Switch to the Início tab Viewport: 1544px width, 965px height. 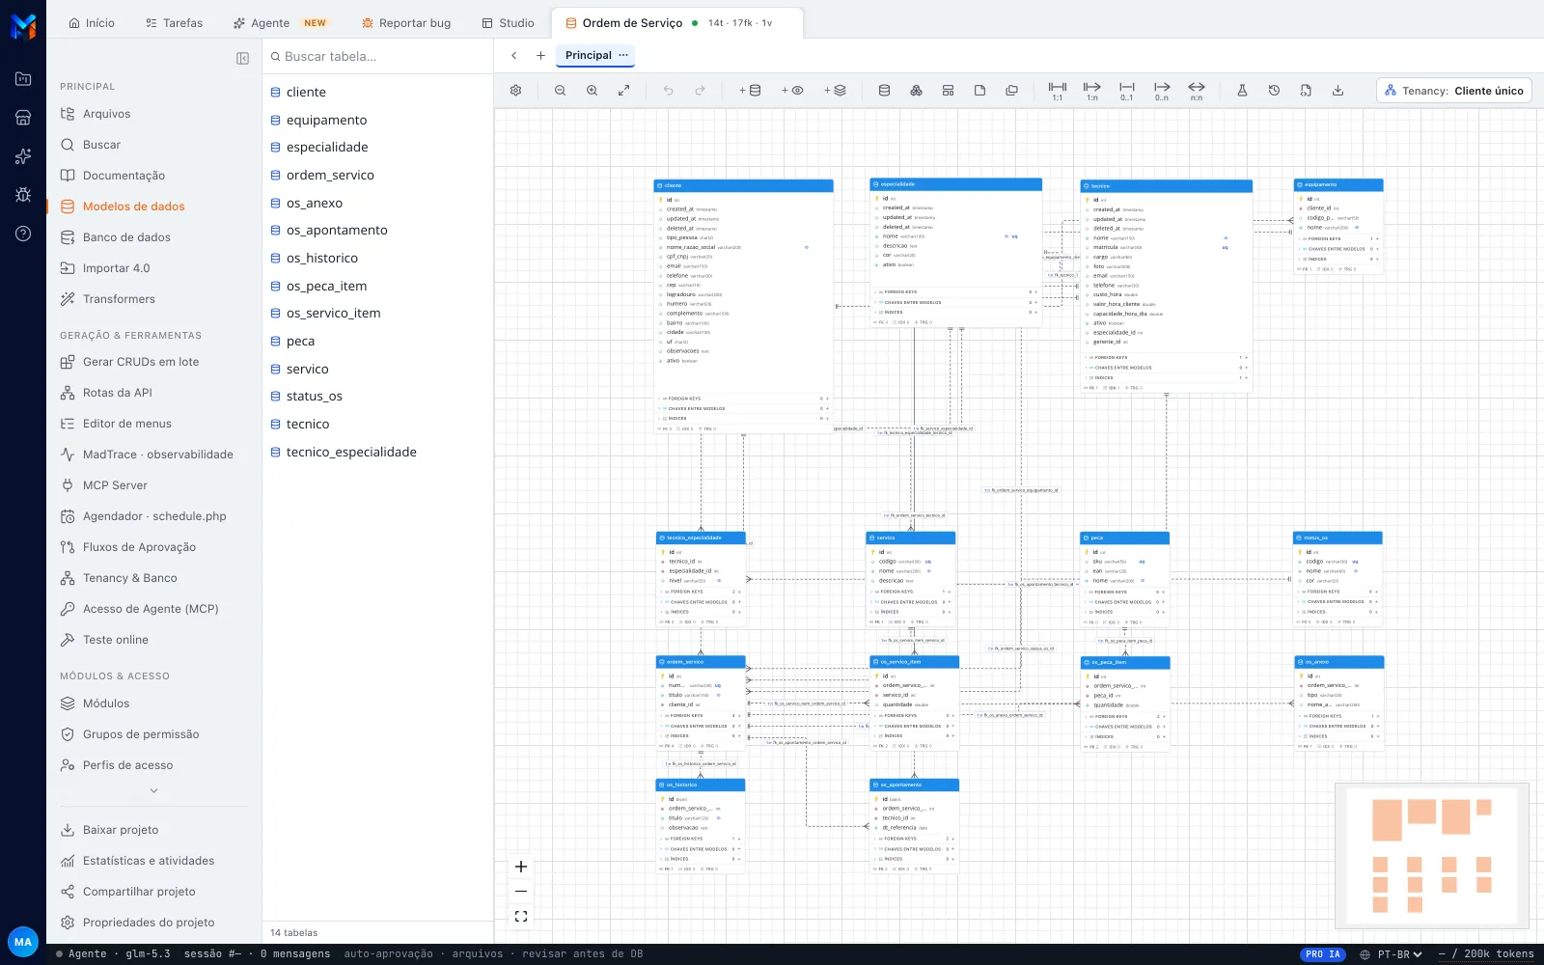tap(92, 23)
